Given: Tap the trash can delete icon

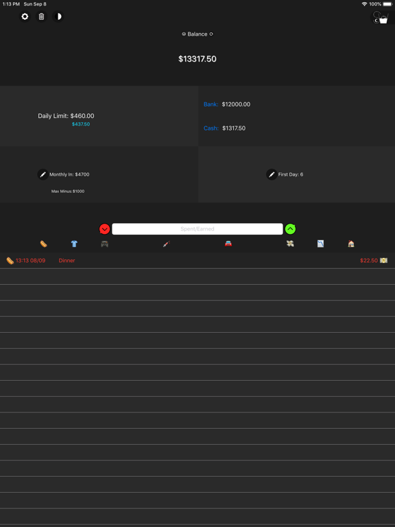Looking at the screenshot, I should [41, 16].
